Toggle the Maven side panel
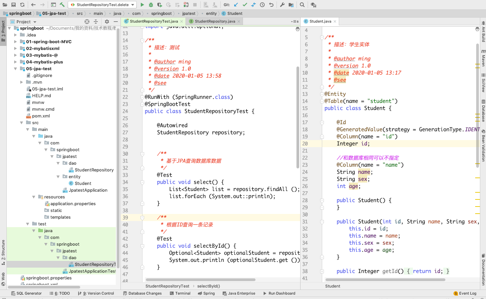486x299 pixels. (483, 58)
